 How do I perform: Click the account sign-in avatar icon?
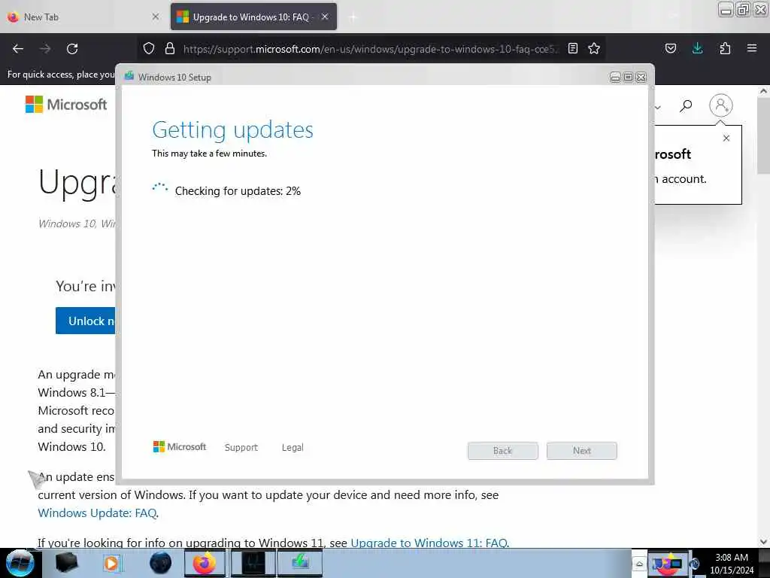pos(720,105)
